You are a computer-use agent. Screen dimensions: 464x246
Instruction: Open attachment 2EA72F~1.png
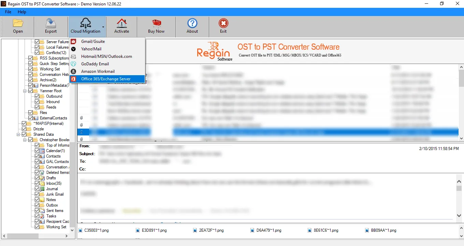click(x=208, y=230)
